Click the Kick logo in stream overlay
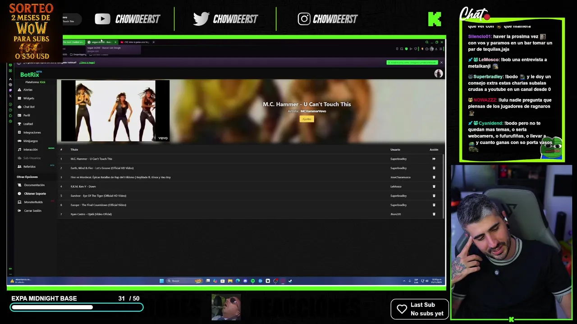This screenshot has height=324, width=577. 435,19
